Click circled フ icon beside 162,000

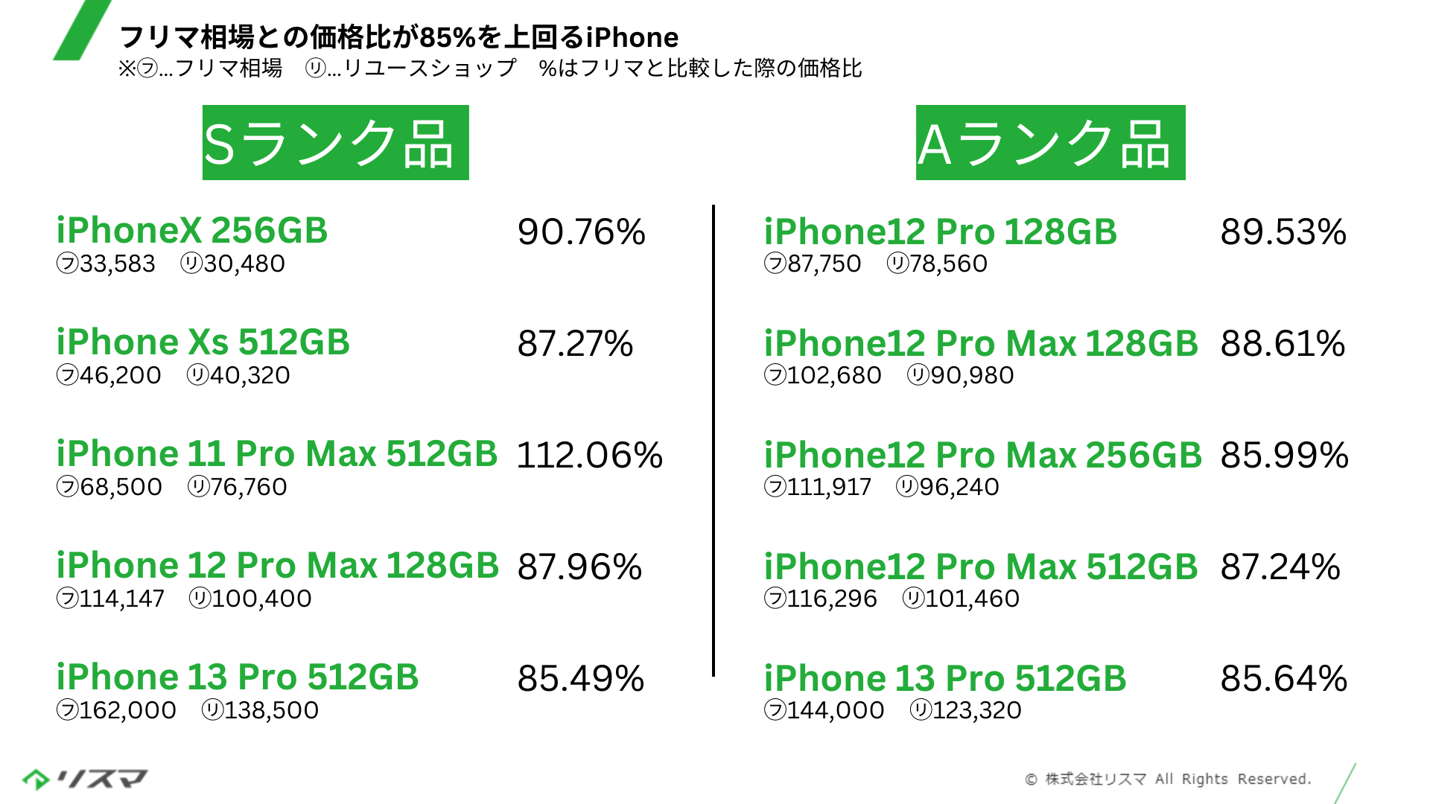coord(67,710)
